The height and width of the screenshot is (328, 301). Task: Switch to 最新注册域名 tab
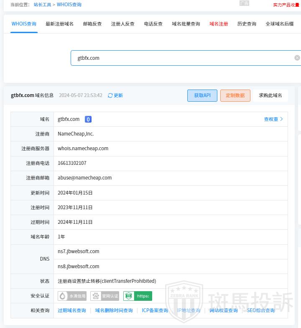[x=59, y=24]
